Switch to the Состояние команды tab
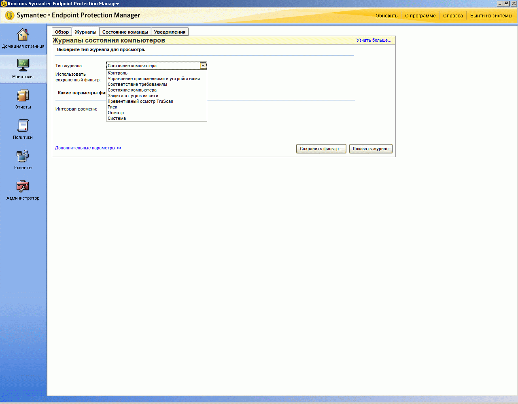 [x=125, y=32]
